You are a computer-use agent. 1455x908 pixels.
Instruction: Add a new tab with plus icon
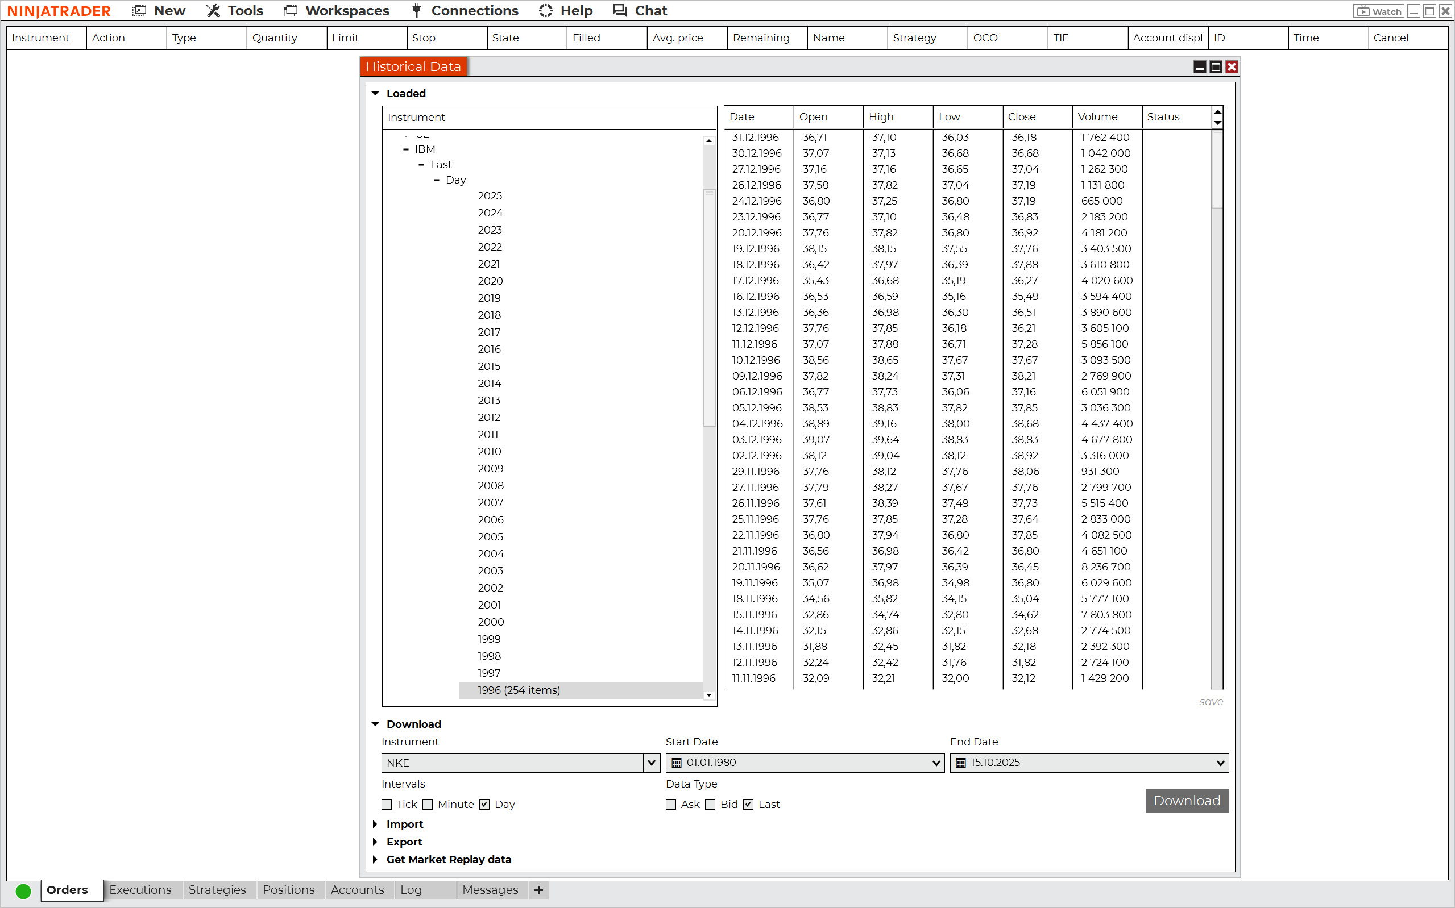coord(539,890)
